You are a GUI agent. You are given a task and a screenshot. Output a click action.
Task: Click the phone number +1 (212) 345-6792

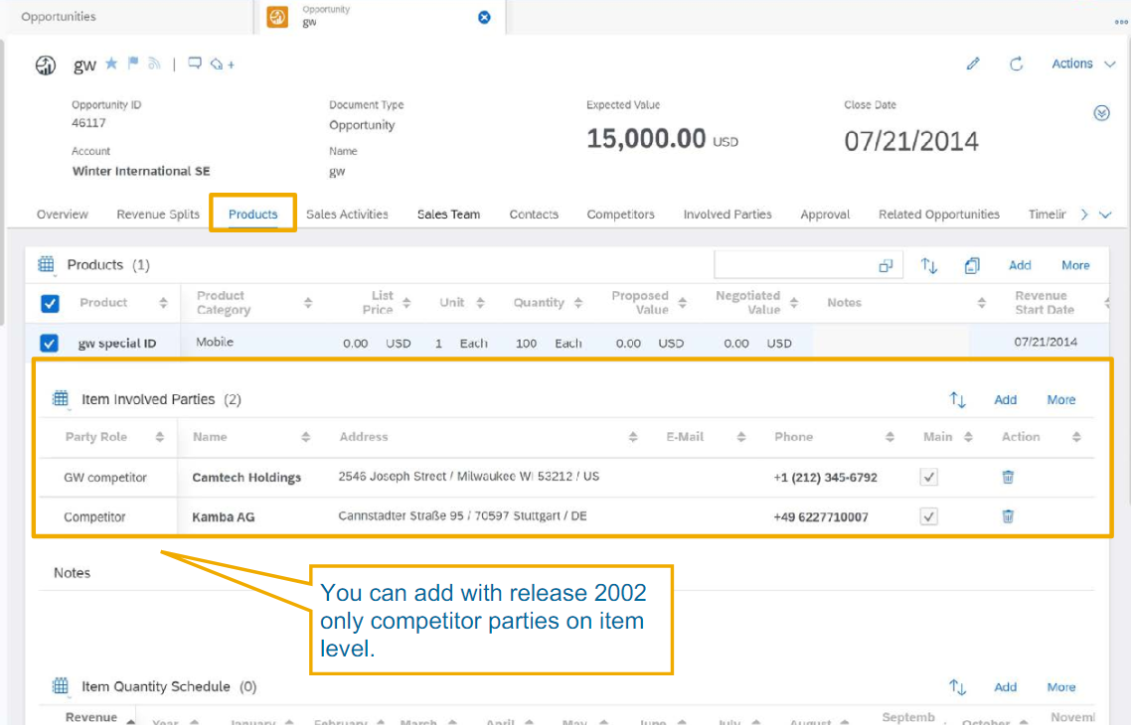point(825,477)
